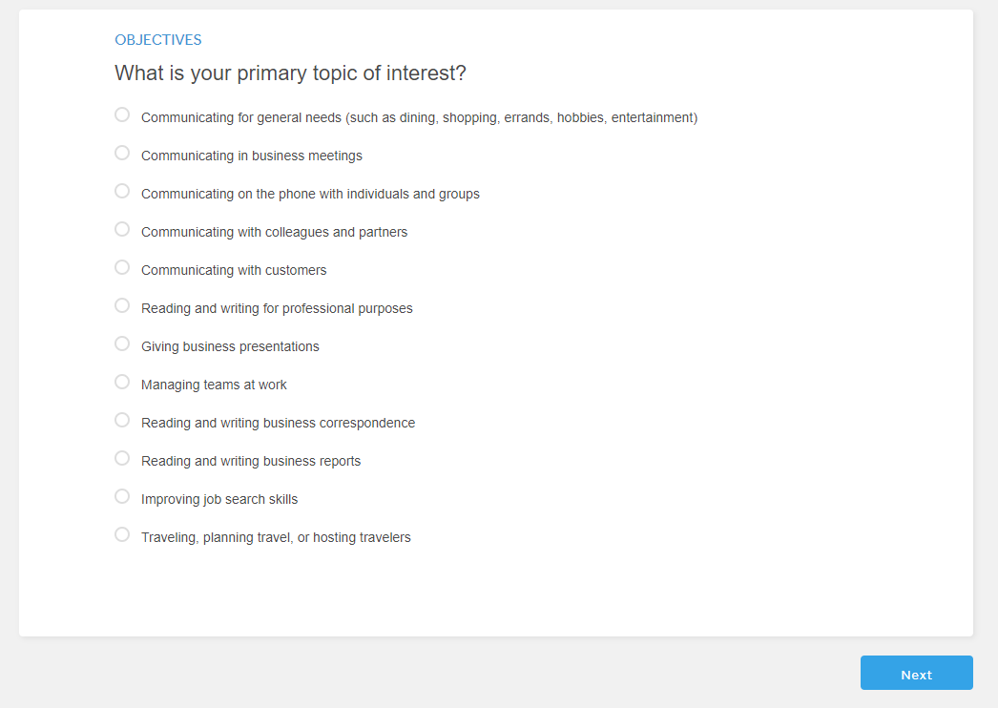This screenshot has width=998, height=708.
Task: Select the radio button for general needs communication
Action: [x=121, y=114]
